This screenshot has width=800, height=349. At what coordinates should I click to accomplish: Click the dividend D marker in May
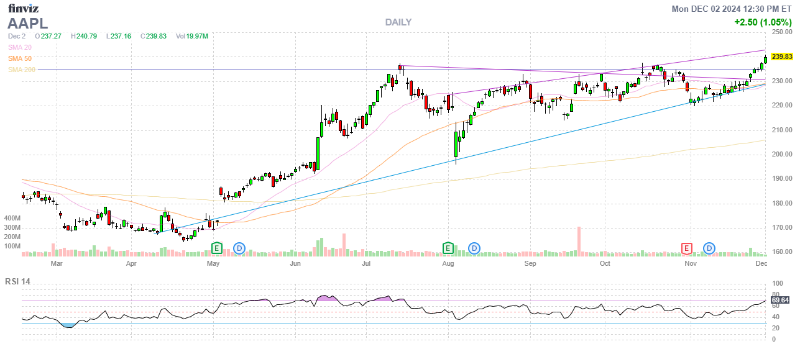click(239, 248)
